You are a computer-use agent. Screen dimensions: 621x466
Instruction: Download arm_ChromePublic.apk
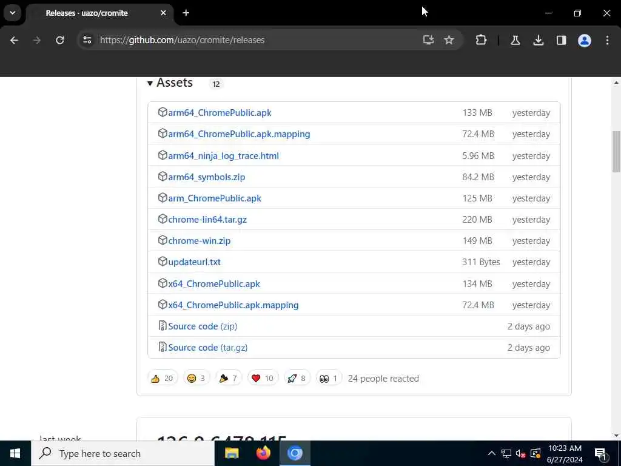point(215,198)
